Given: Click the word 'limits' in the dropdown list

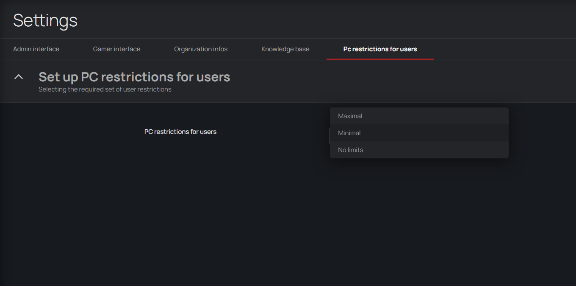Looking at the screenshot, I should pyautogui.click(x=355, y=150).
